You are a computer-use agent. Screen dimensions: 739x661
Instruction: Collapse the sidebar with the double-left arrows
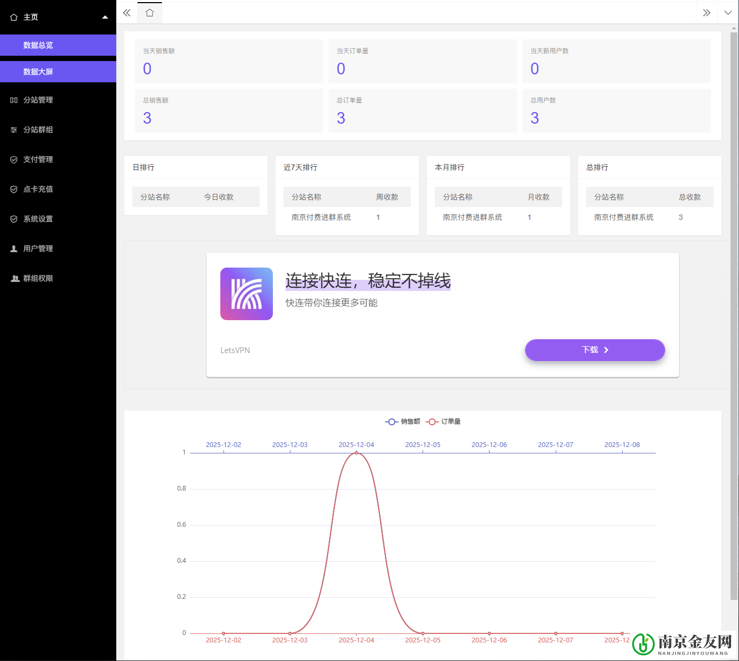(x=126, y=12)
